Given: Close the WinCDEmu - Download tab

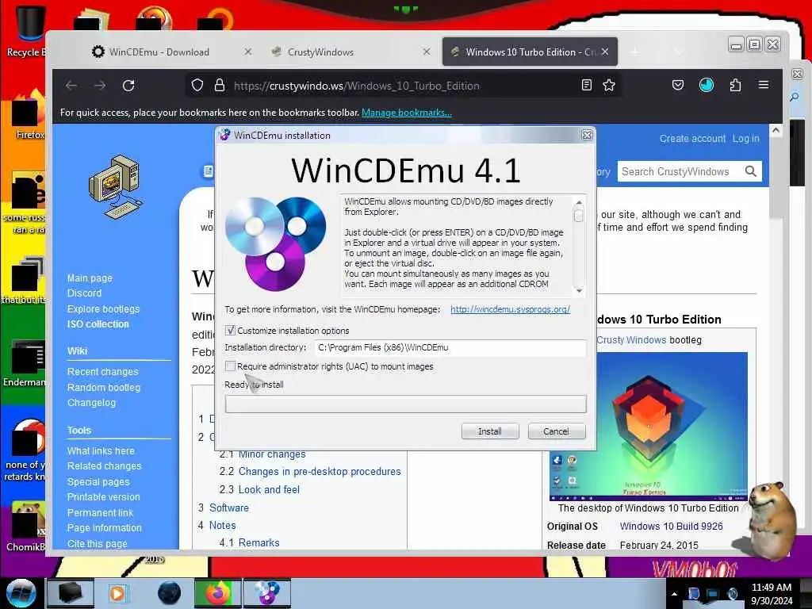Looking at the screenshot, I should [x=248, y=52].
